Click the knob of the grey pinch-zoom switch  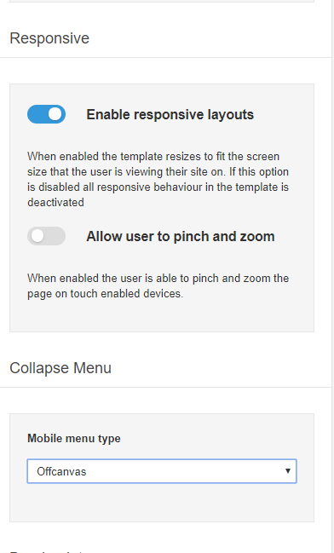pos(37,236)
